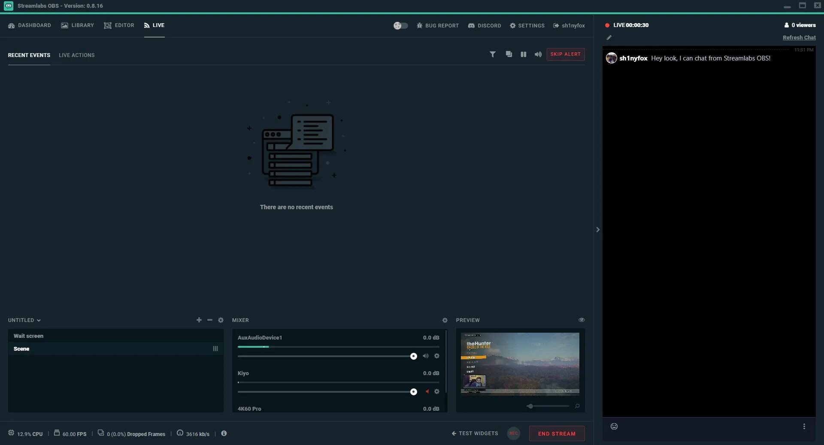The width and height of the screenshot is (824, 445).
Task: Pause the alert queue
Action: tap(523, 54)
